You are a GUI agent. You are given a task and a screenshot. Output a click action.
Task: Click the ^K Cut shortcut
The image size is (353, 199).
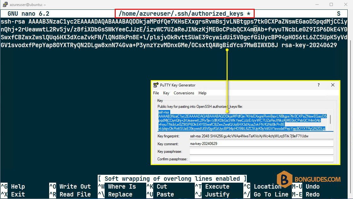click(157, 186)
